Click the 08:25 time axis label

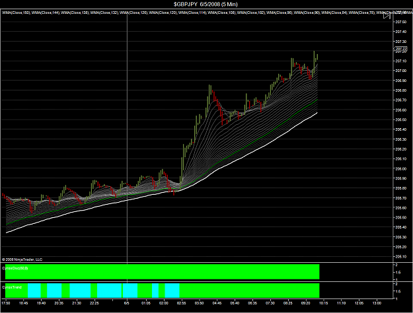pyautogui.click(x=287, y=303)
